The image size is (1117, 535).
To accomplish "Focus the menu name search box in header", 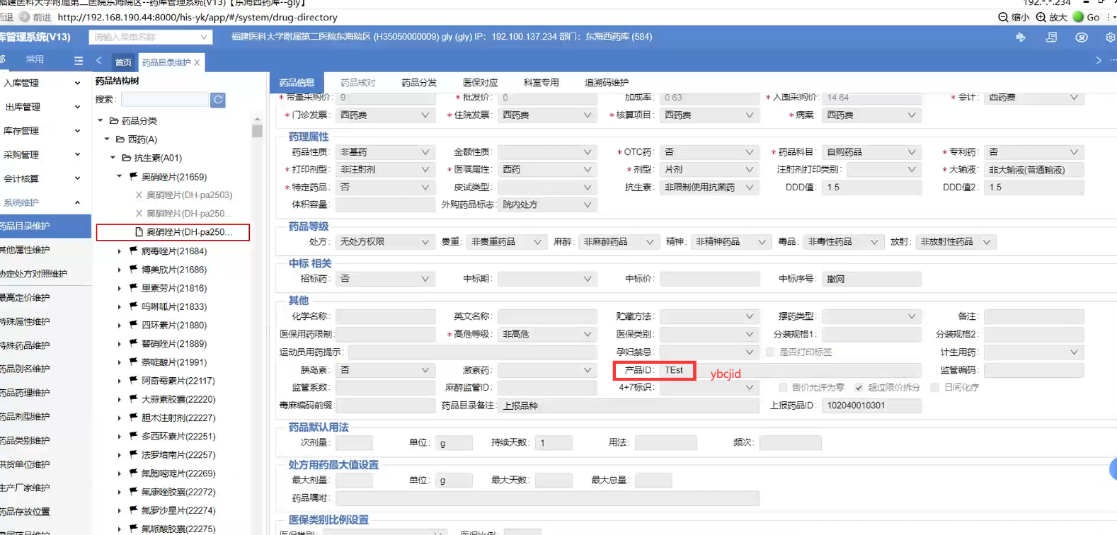I will [x=150, y=37].
